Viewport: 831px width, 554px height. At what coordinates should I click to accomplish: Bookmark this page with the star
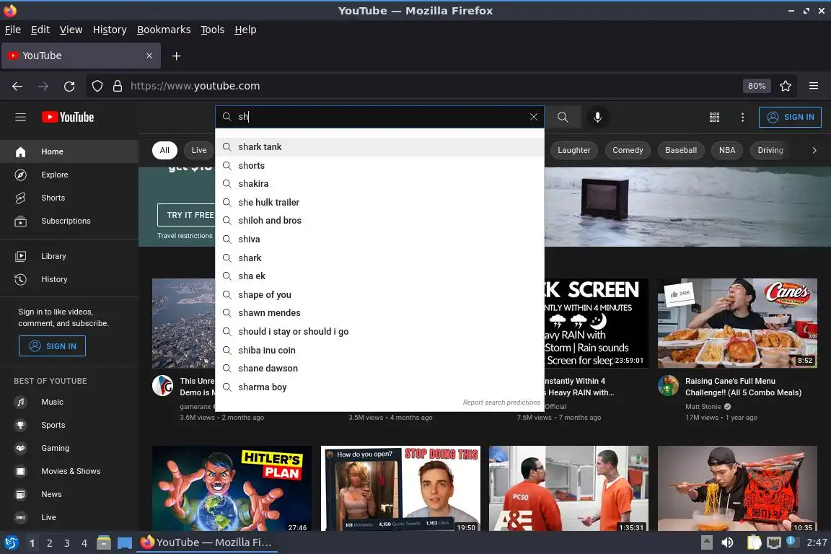tap(786, 86)
